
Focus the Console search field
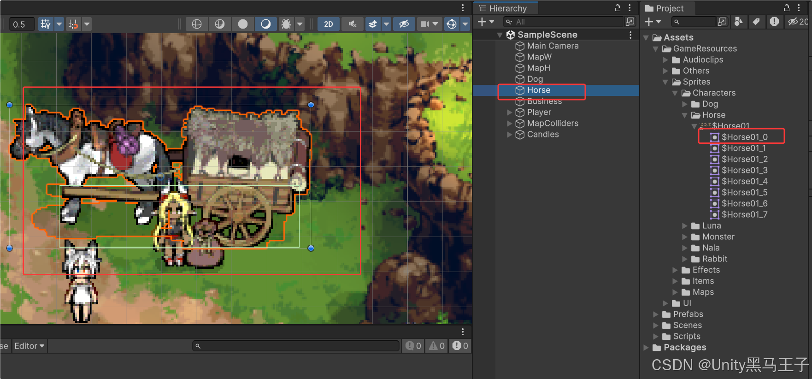coord(296,346)
